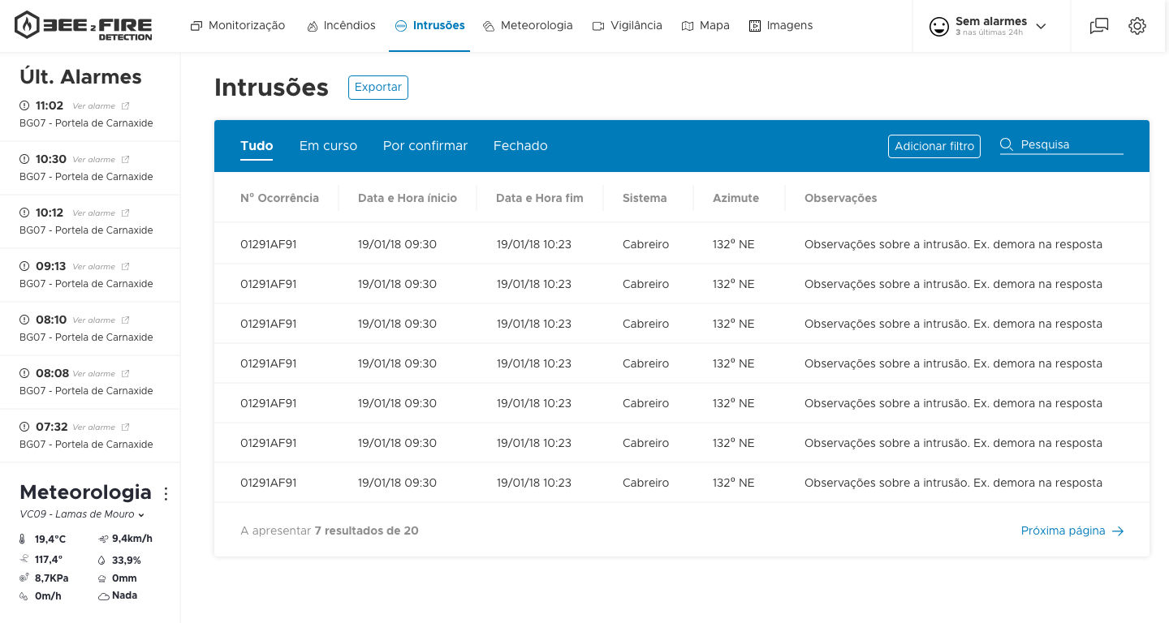
Task: Click the 7 resultados de 20 text
Action: (367, 531)
